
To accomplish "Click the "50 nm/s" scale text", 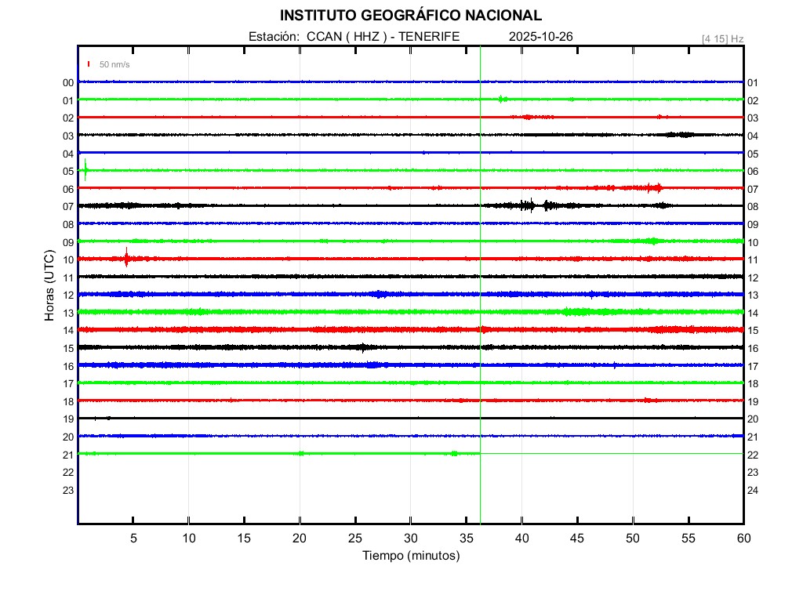I will [x=114, y=64].
